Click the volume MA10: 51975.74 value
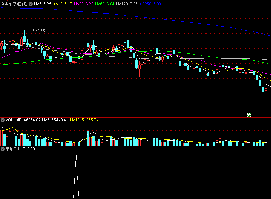Image resolution: width=271 pixels, height=199 pixels. (84, 120)
